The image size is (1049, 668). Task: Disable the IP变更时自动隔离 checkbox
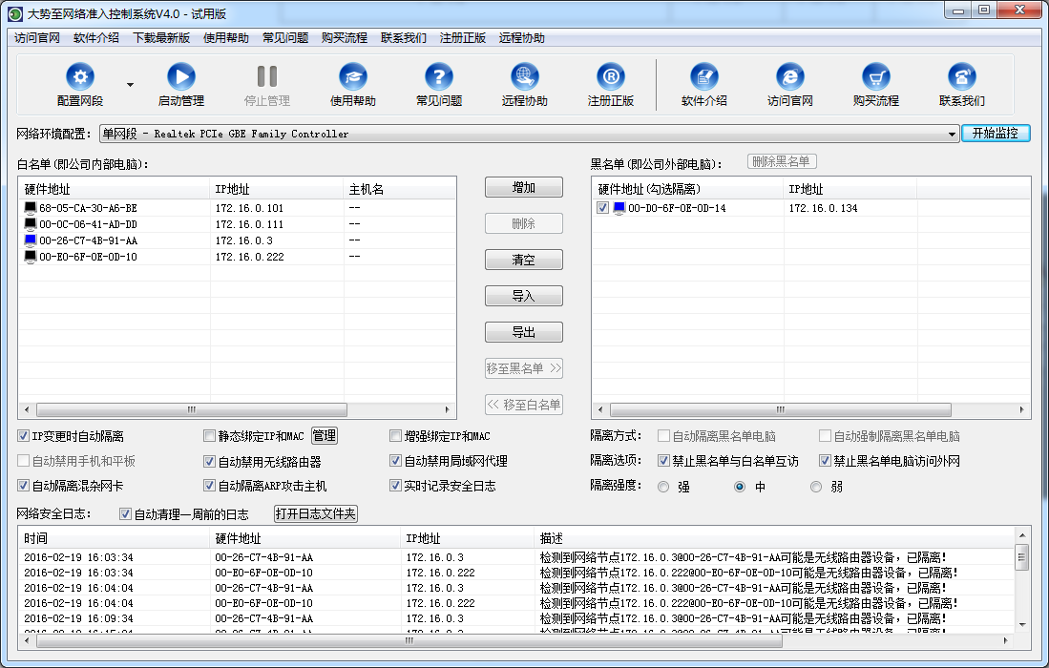(24, 436)
